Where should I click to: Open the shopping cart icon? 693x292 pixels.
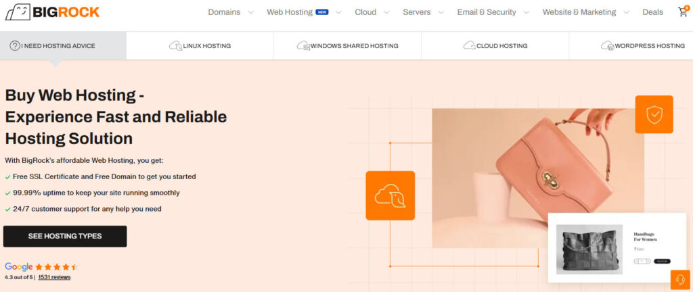tap(684, 12)
